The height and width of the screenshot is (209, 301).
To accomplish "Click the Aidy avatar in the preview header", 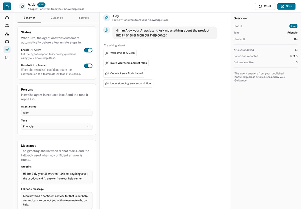I will point(107,18).
